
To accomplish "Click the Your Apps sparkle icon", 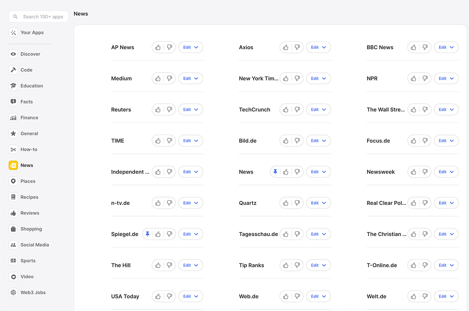I will [x=13, y=33].
